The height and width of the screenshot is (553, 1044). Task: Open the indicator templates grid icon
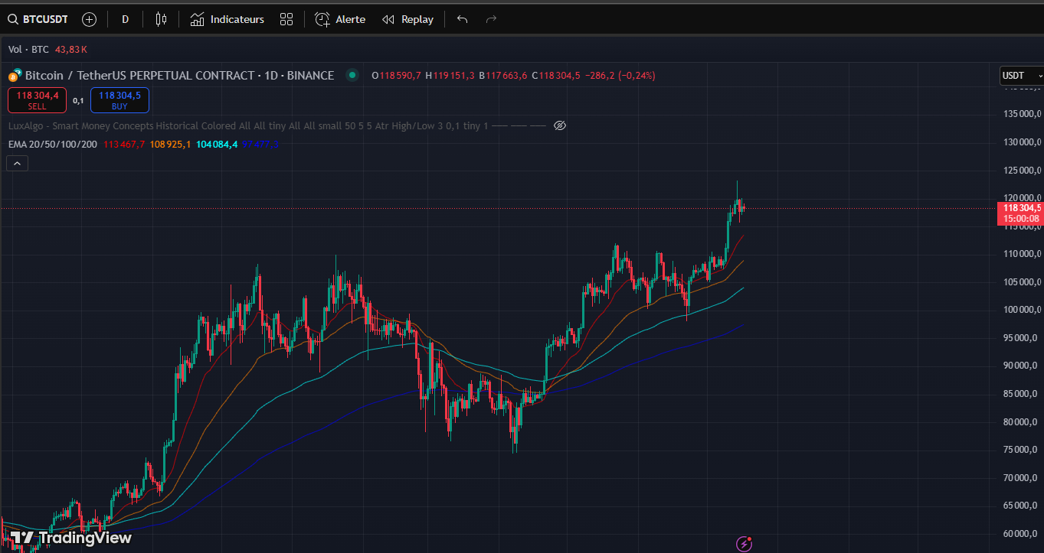(286, 19)
